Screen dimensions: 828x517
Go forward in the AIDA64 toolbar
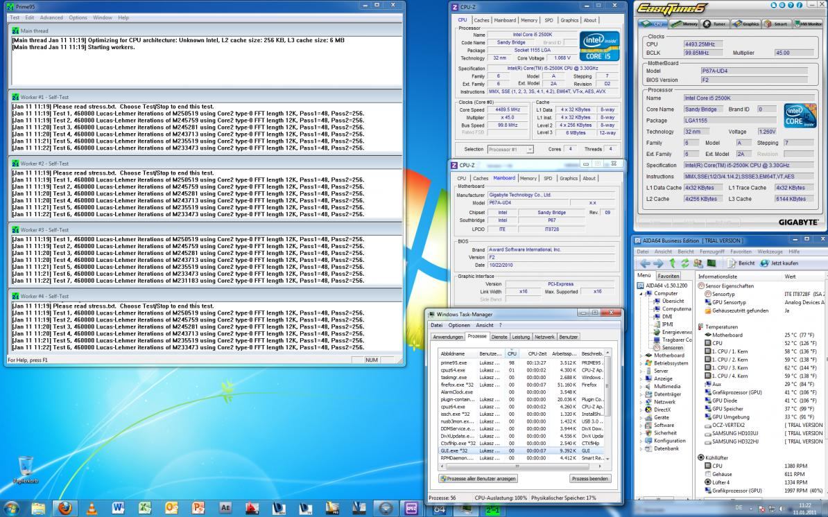(658, 263)
